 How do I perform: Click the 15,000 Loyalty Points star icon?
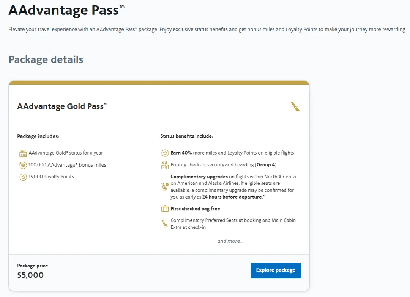coord(23,177)
